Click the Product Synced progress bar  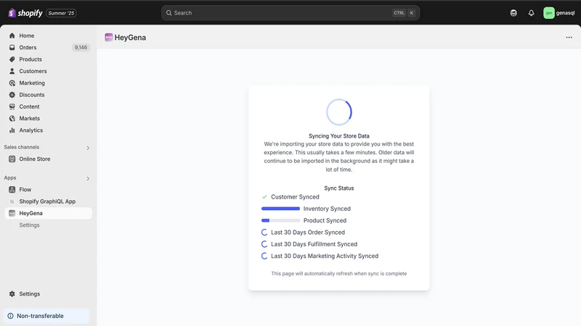(x=280, y=221)
